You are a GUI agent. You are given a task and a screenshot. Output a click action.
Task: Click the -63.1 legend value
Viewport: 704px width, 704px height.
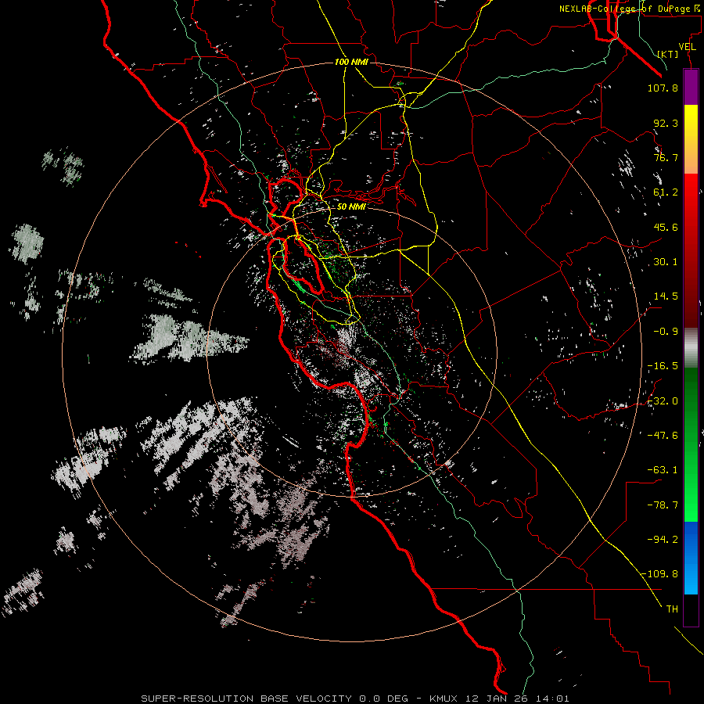(x=663, y=470)
